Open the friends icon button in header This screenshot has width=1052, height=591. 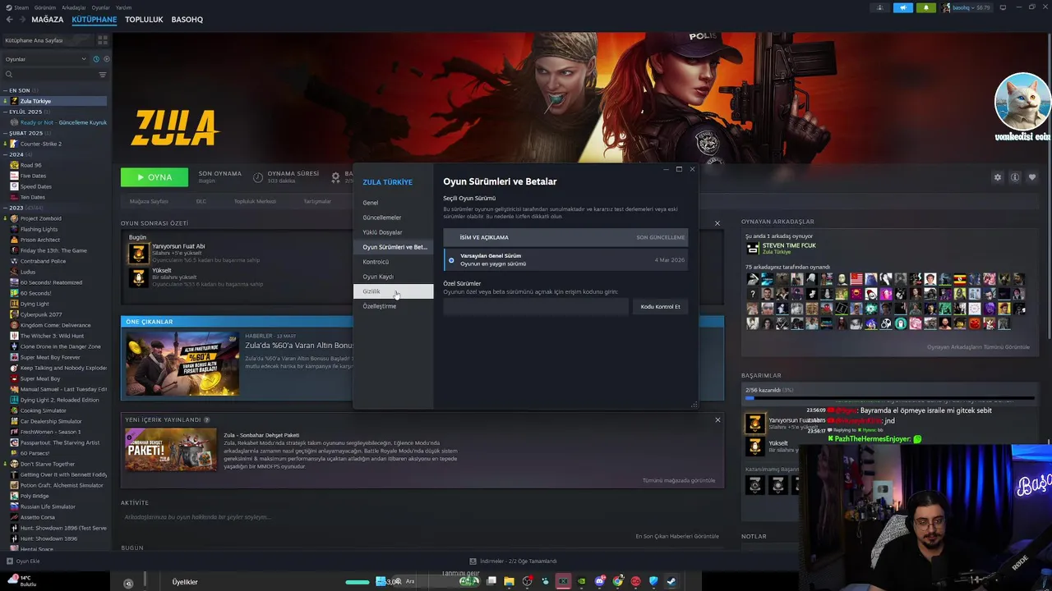click(x=880, y=7)
